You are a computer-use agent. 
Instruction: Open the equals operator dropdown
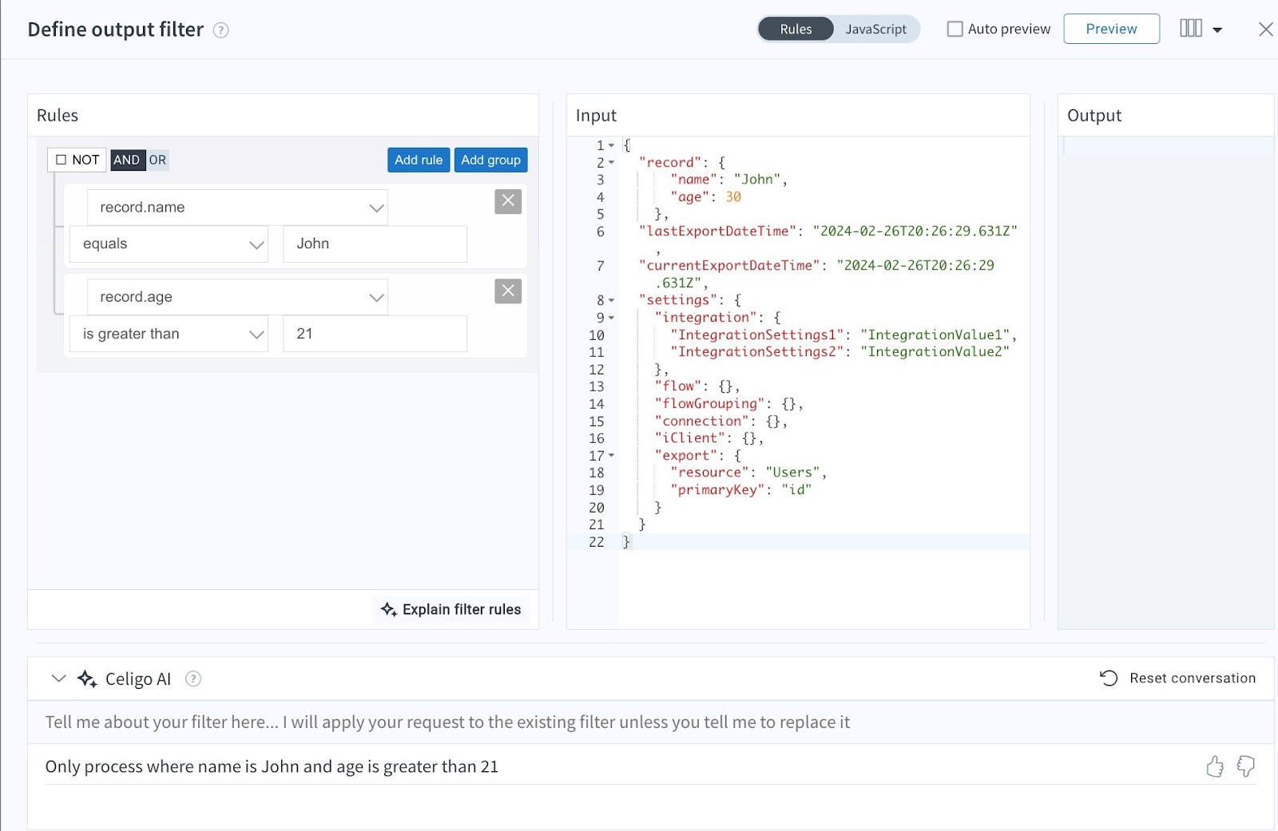coord(169,244)
